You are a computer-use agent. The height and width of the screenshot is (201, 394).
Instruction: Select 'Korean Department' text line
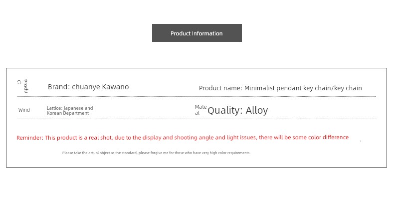pyautogui.click(x=68, y=113)
